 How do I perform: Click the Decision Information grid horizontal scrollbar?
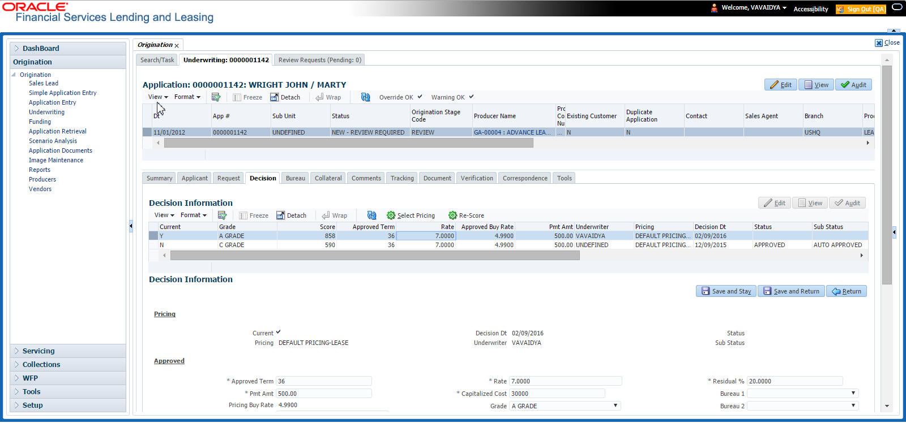click(x=375, y=256)
